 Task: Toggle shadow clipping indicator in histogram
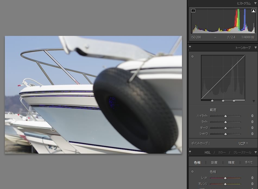(x=193, y=11)
